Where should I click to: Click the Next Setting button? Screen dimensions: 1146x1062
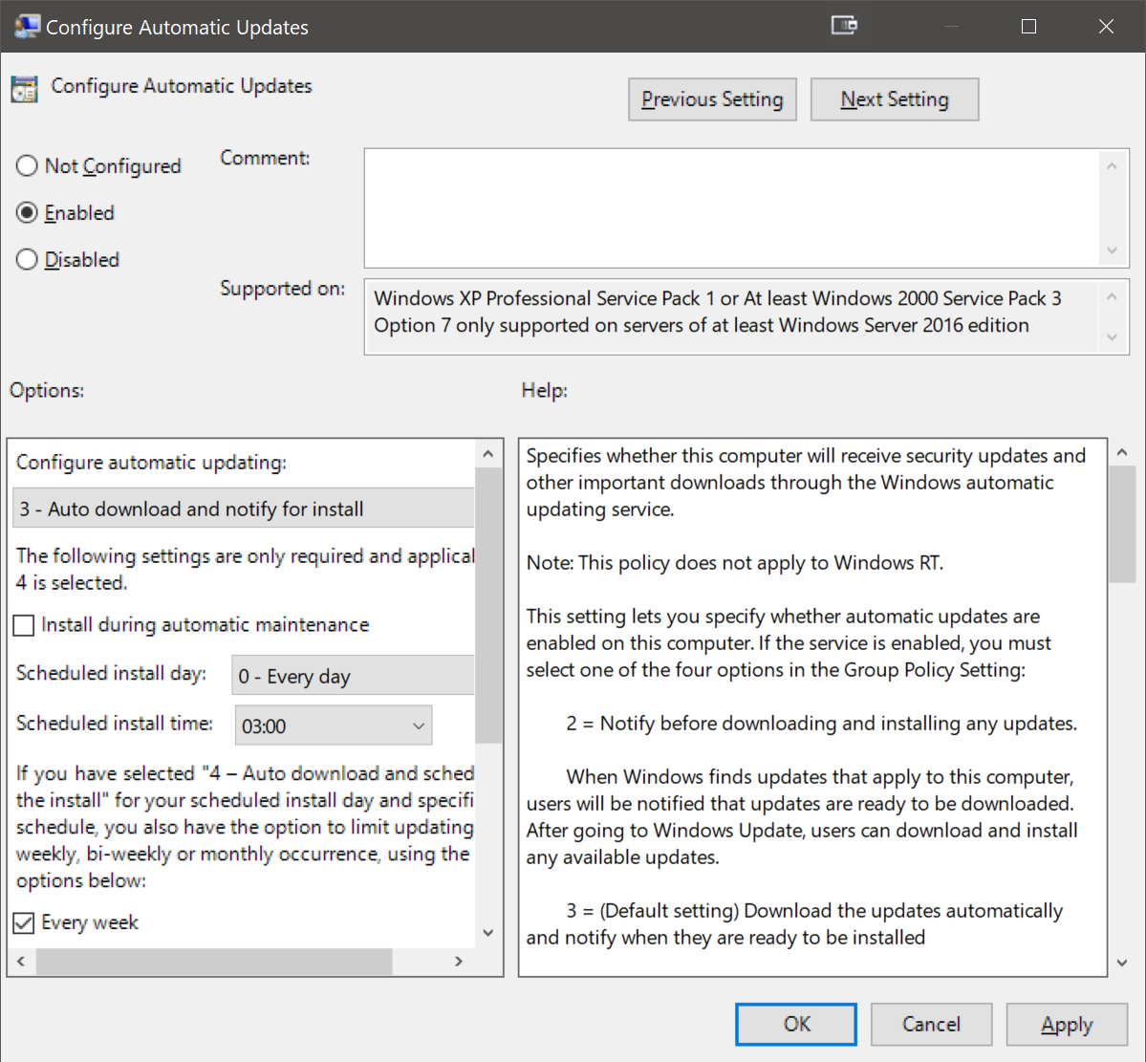click(894, 98)
